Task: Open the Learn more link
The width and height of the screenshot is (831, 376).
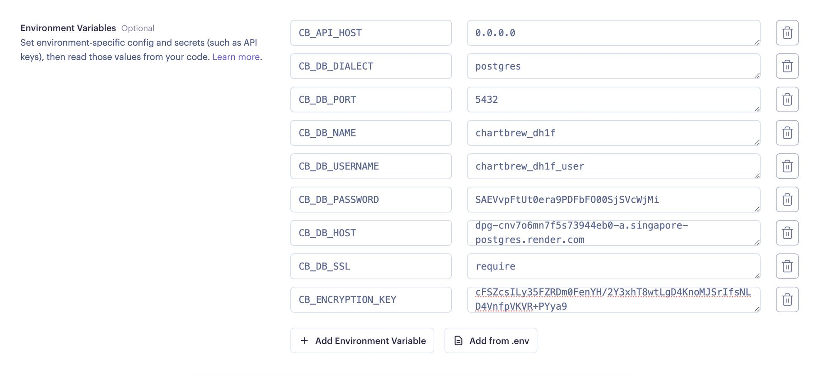Action: click(235, 57)
